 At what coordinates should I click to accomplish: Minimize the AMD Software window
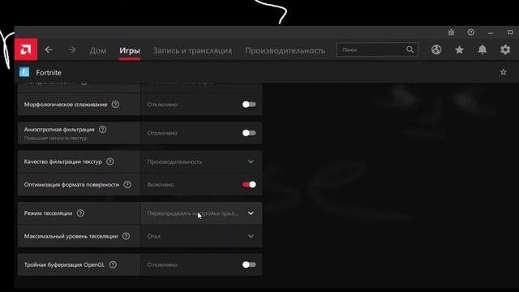(491, 32)
